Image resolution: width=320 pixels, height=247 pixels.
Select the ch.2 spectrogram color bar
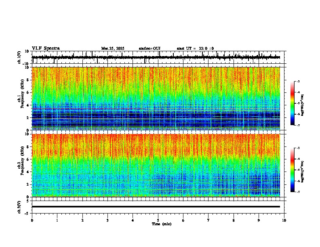click(x=292, y=170)
